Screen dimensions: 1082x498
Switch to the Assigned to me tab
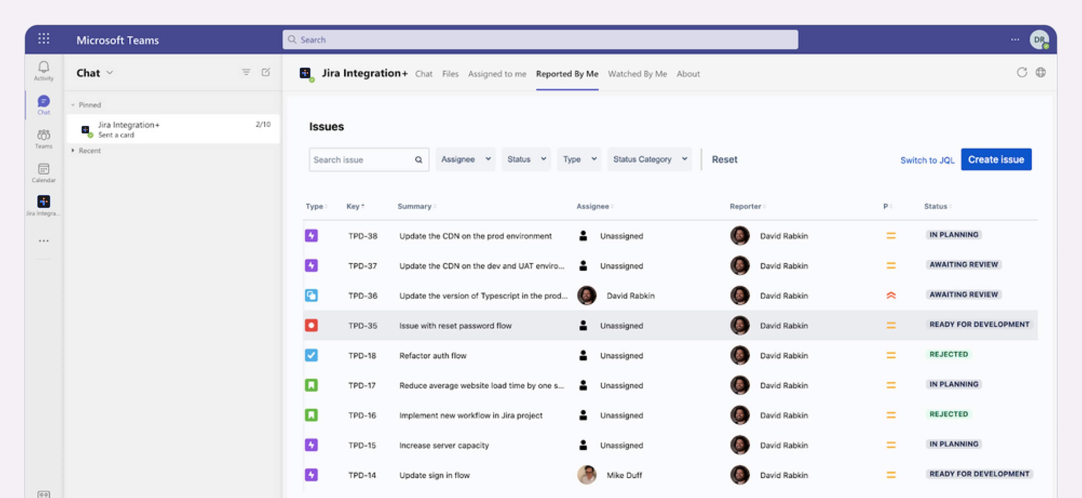[497, 74]
